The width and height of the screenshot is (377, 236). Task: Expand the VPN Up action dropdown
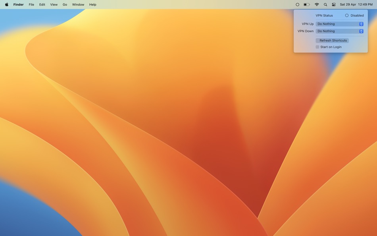[339, 24]
